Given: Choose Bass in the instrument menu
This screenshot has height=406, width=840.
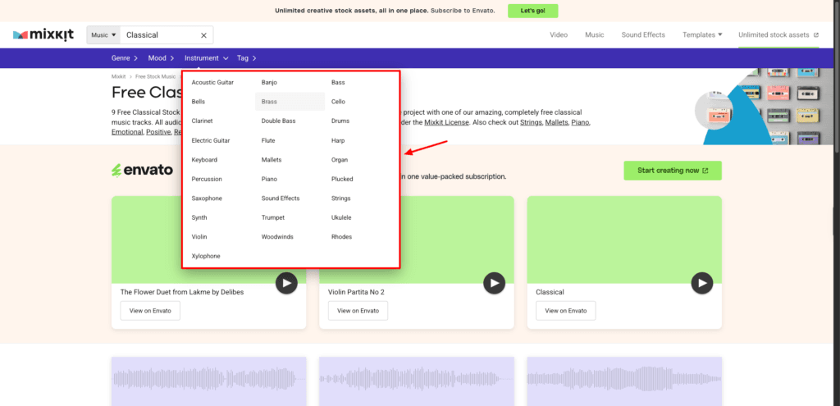Looking at the screenshot, I should pos(338,83).
